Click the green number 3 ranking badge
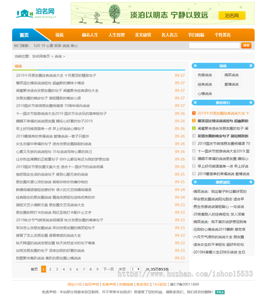Image resolution: width=264 pixels, height=297 pixels. [194, 128]
